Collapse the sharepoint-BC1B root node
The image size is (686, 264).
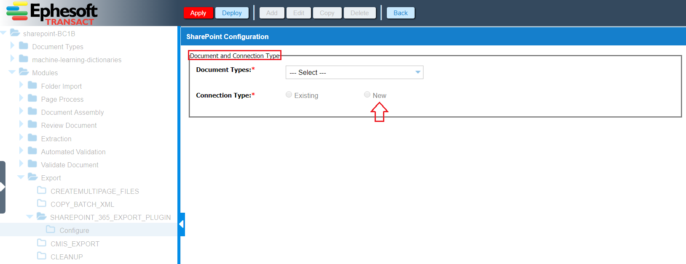(x=3, y=33)
